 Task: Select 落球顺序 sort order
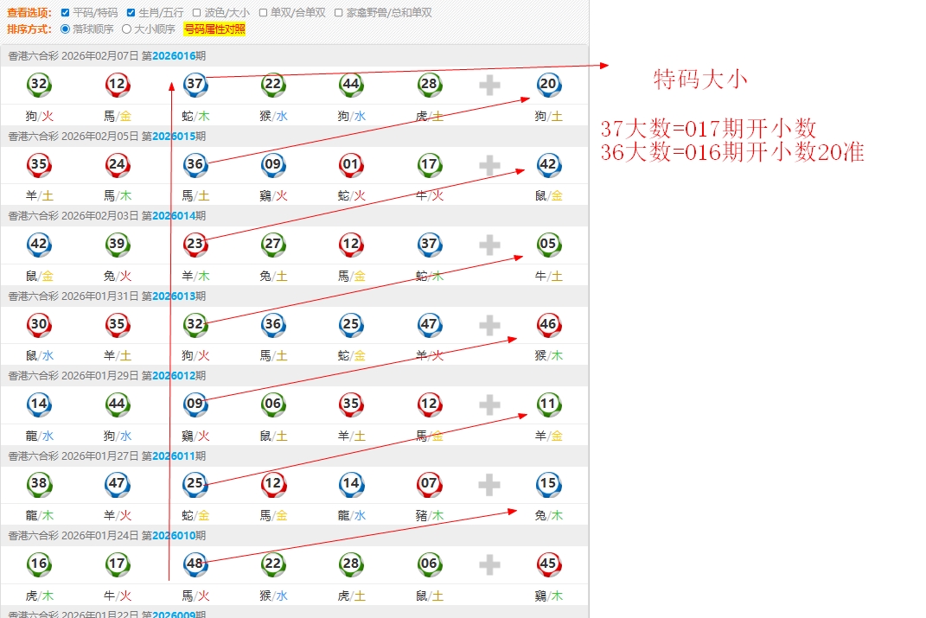pos(66,29)
